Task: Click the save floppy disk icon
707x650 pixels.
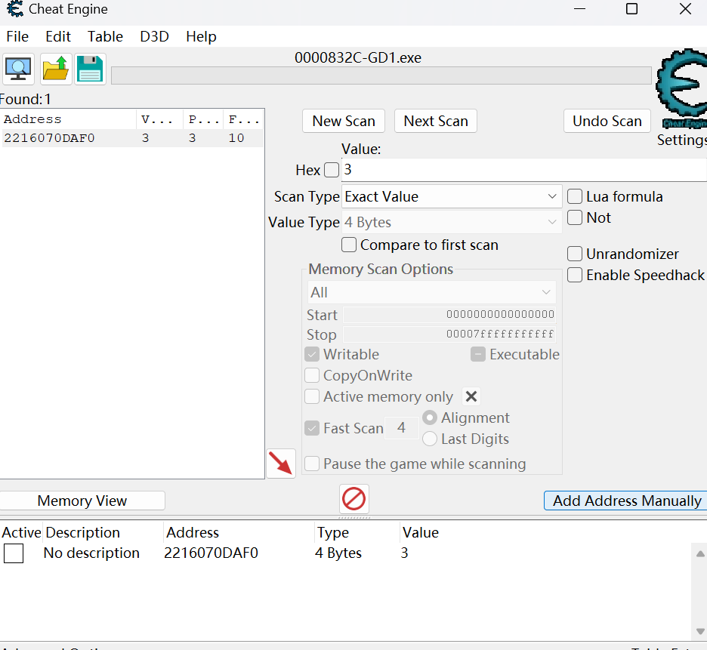Action: (x=90, y=69)
